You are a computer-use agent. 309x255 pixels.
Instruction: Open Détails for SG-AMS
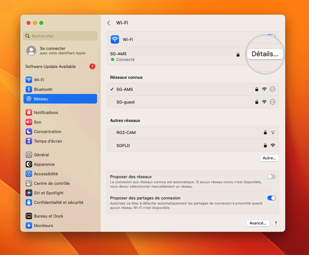point(265,54)
